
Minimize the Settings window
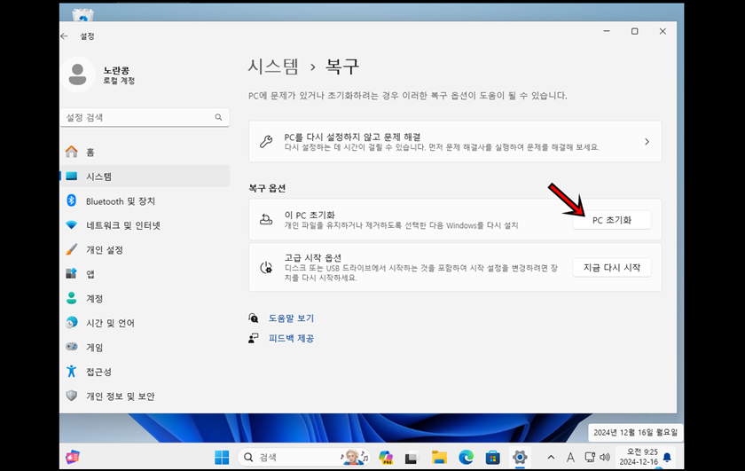(x=607, y=31)
